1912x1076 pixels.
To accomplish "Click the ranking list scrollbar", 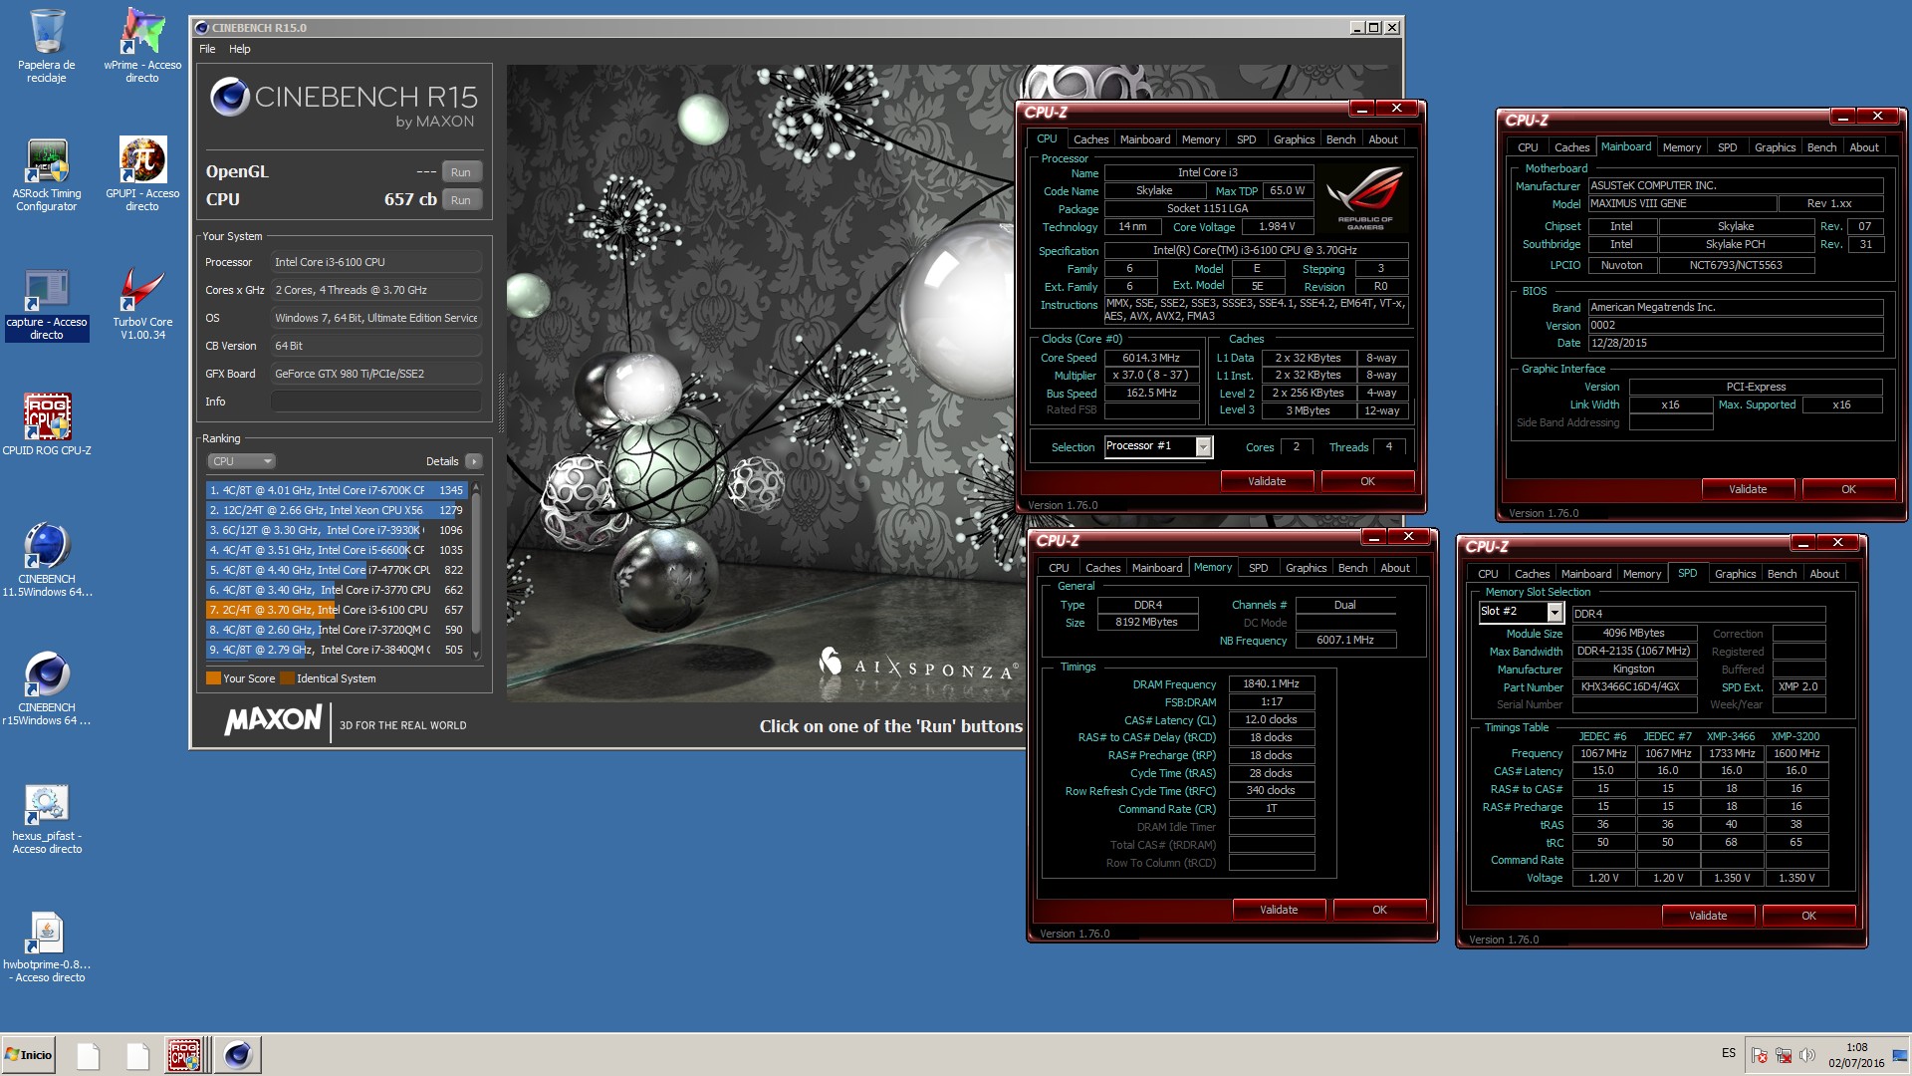I will 476,571.
